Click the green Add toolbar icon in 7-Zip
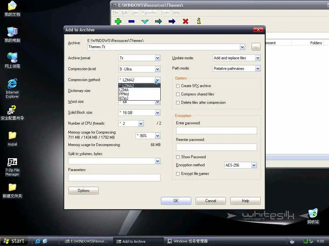This screenshot has height=246, width=329. (118, 21)
